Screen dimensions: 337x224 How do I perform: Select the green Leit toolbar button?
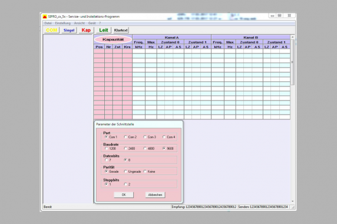click(104, 30)
